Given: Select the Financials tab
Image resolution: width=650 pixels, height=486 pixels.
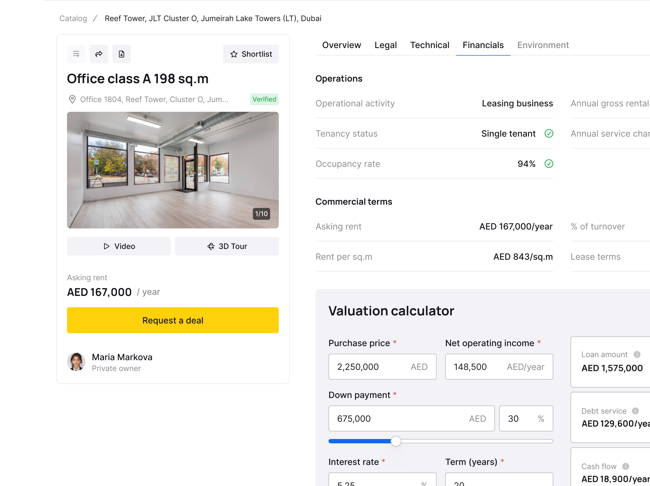Looking at the screenshot, I should click(483, 45).
